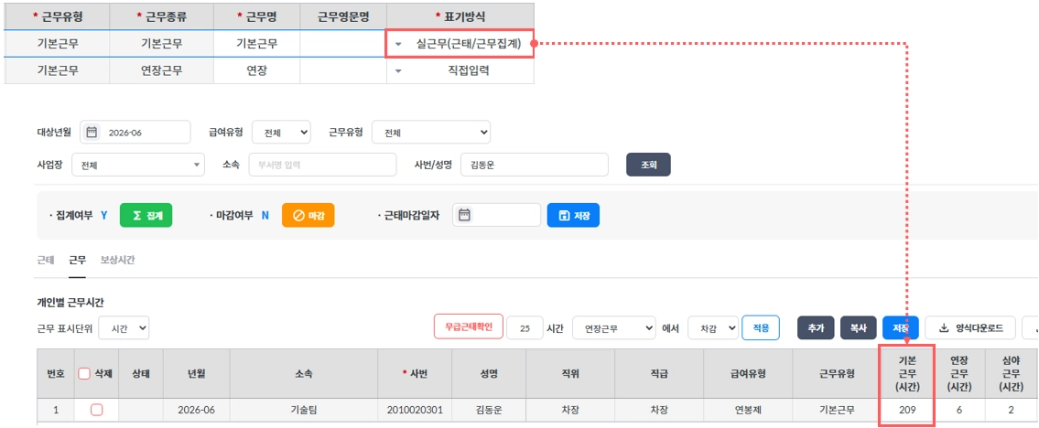Click the orange 마감 button
Viewport: 1039px width, 428px height.
[x=308, y=215]
